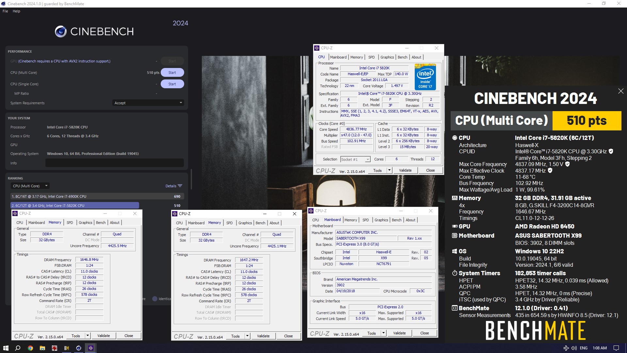Open the Help menu in Cinebench
The height and width of the screenshot is (353, 627).
point(16,11)
